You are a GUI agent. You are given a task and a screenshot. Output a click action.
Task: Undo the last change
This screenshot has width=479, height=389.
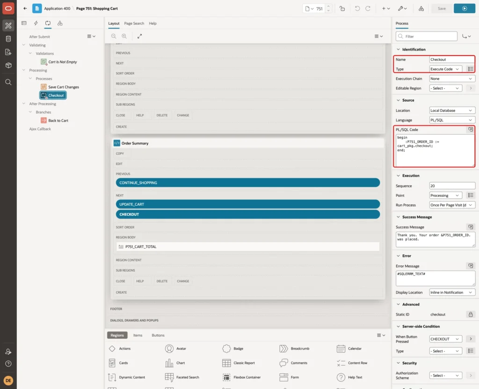coord(357,8)
